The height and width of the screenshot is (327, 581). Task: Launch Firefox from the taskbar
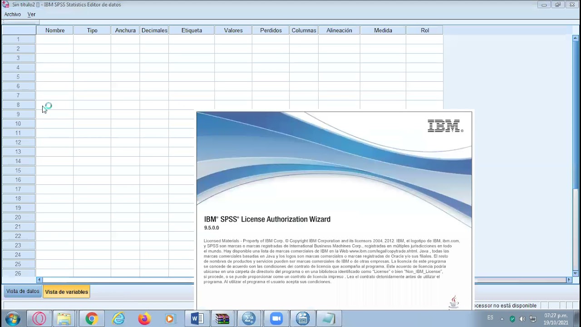click(x=144, y=319)
